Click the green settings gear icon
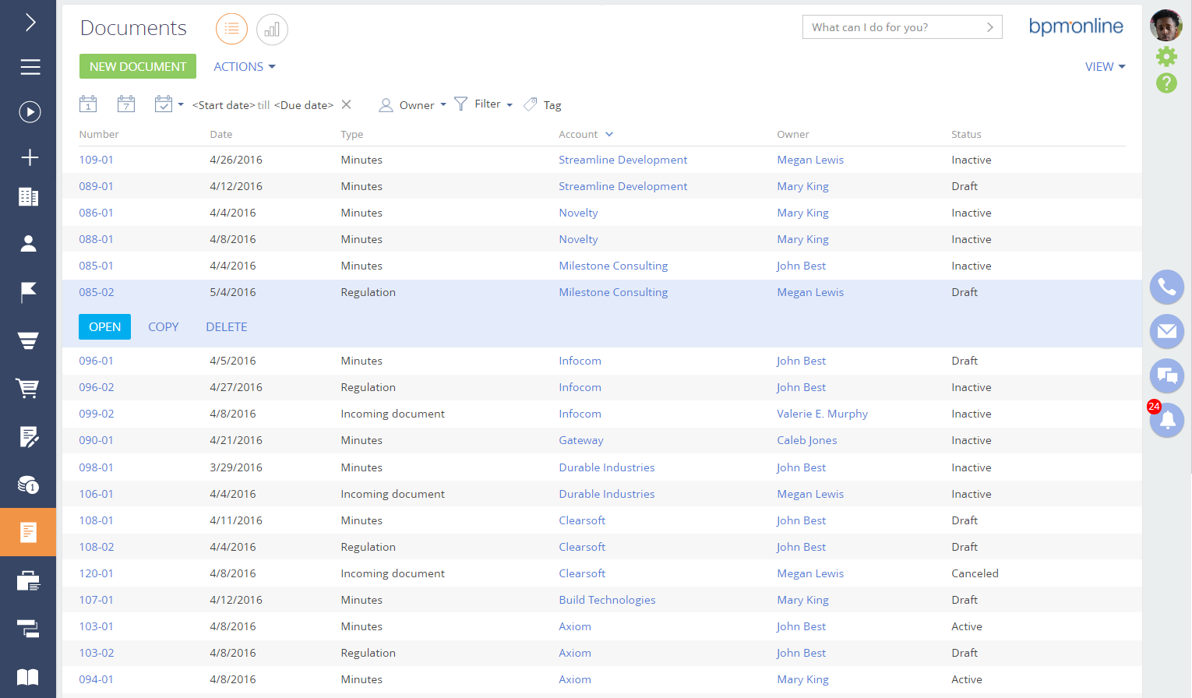This screenshot has width=1192, height=698. (x=1166, y=56)
